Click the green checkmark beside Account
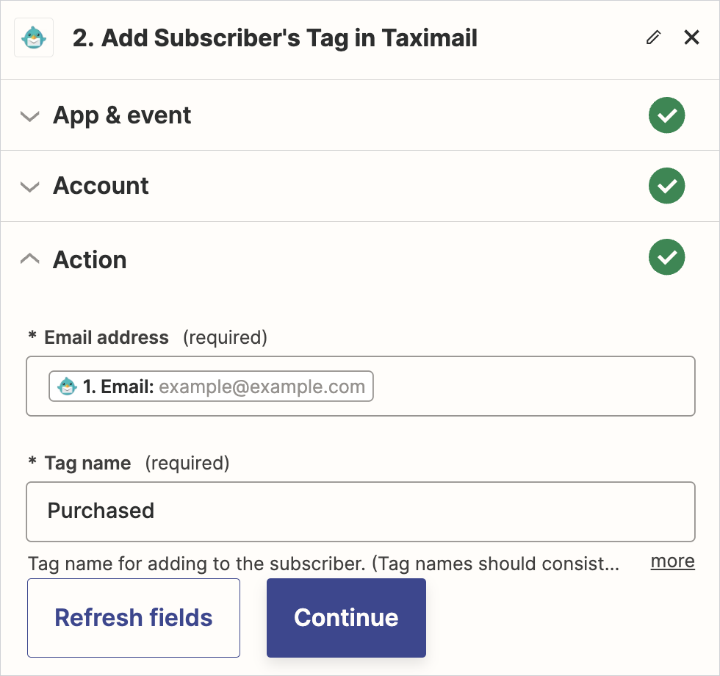 click(666, 186)
